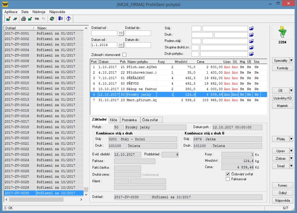Viewport: 297px width, 213px height.
Task: Expand the Zobraz dropdown arrow
Action: [x=291, y=158]
